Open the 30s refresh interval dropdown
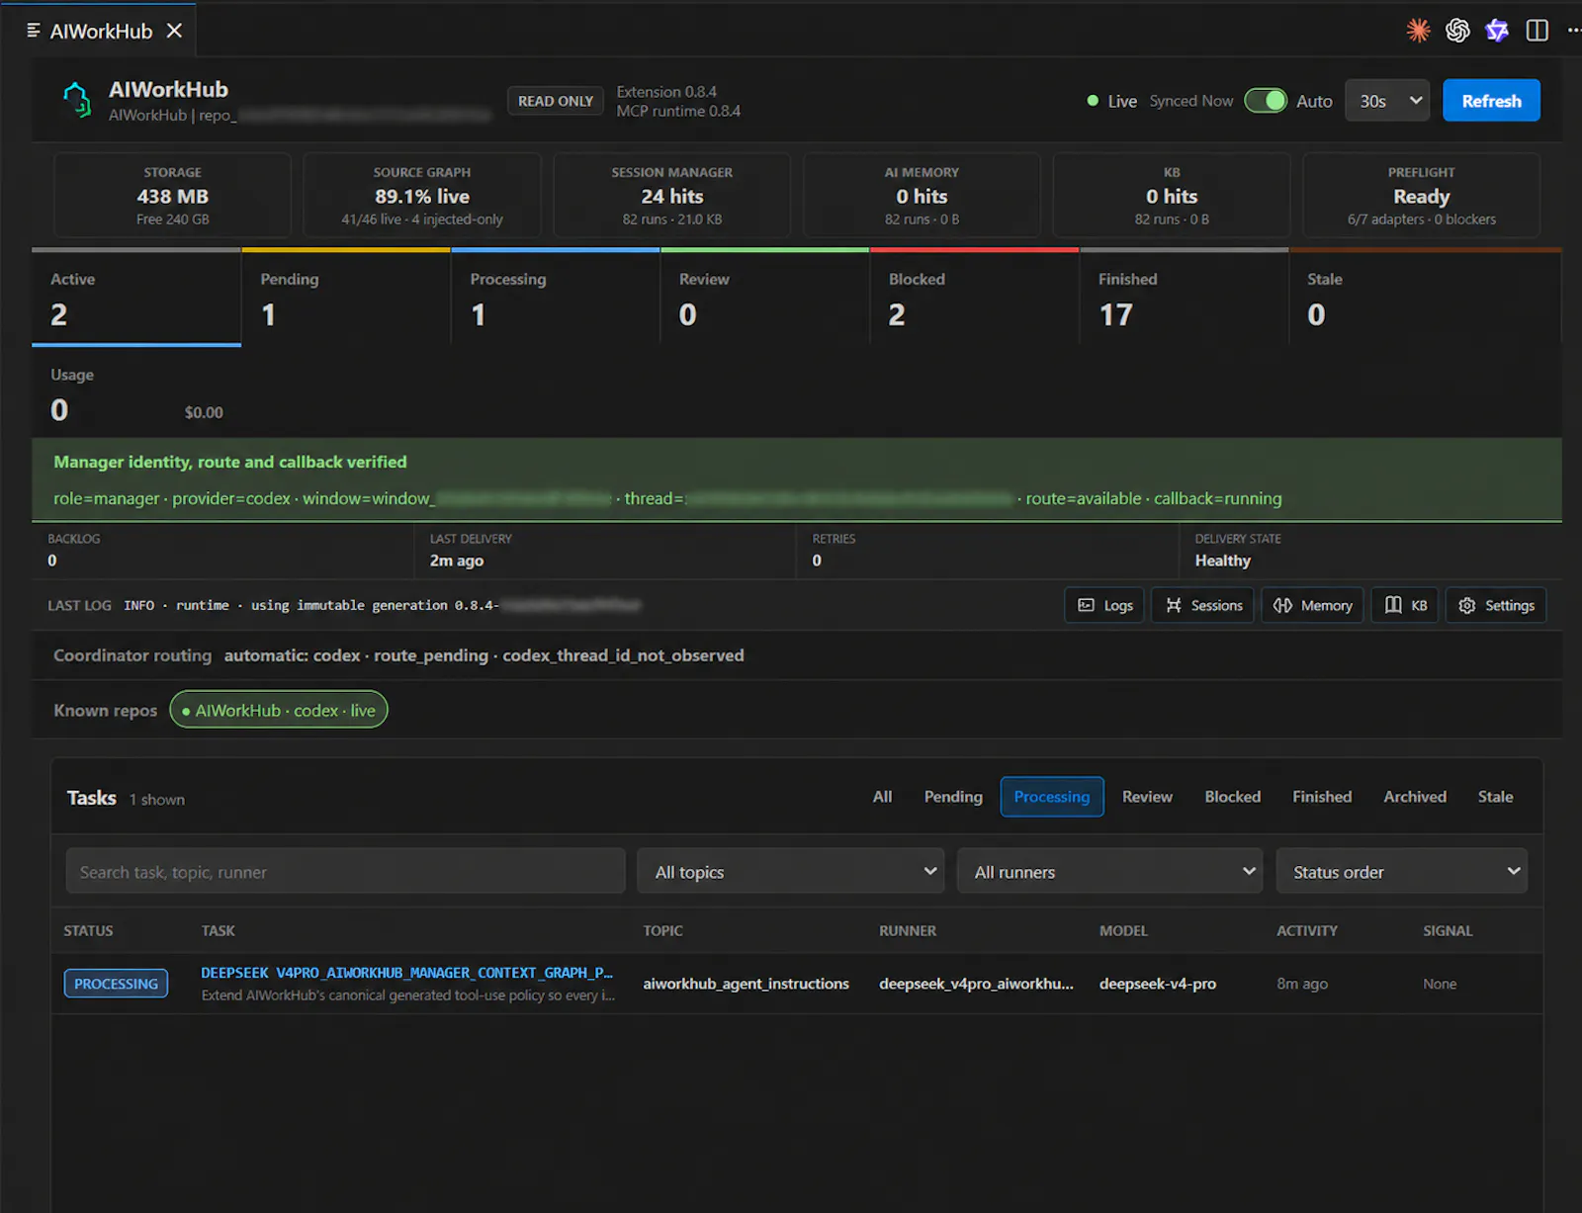This screenshot has width=1582, height=1213. point(1387,101)
